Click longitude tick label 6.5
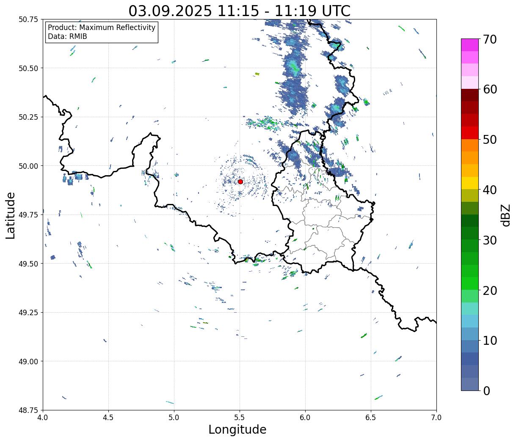Viewport: 516px width, 440px height. pos(371,418)
